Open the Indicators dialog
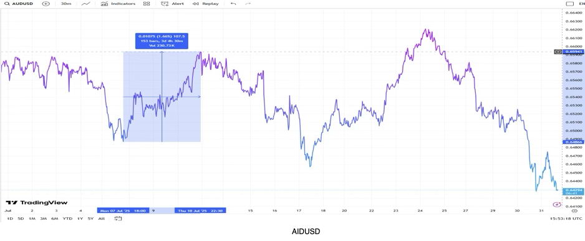 (118, 4)
